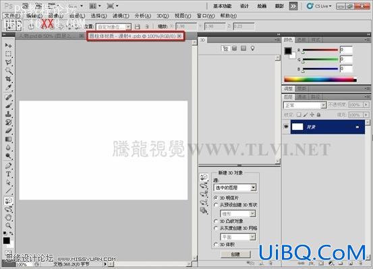
Task: Select the History Brush tool
Action: [x=9, y=122]
